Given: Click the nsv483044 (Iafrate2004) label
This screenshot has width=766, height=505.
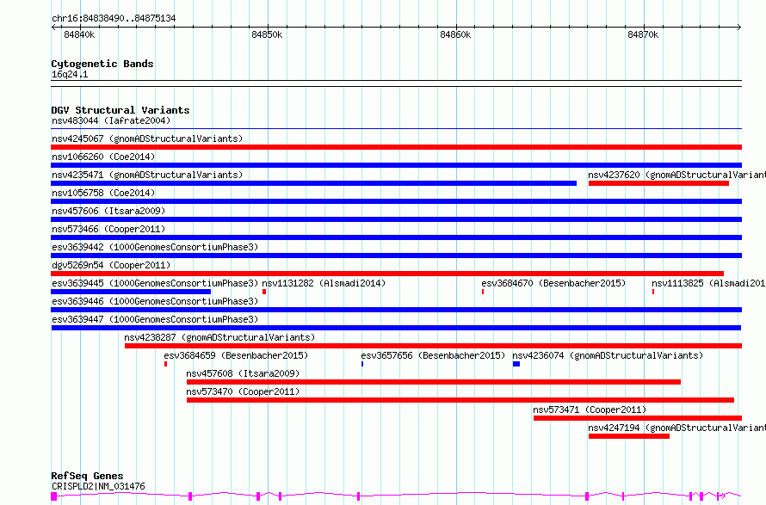Looking at the screenshot, I should point(111,120).
